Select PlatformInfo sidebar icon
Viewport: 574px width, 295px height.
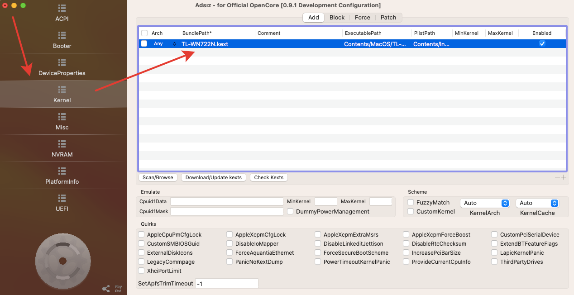click(x=62, y=171)
